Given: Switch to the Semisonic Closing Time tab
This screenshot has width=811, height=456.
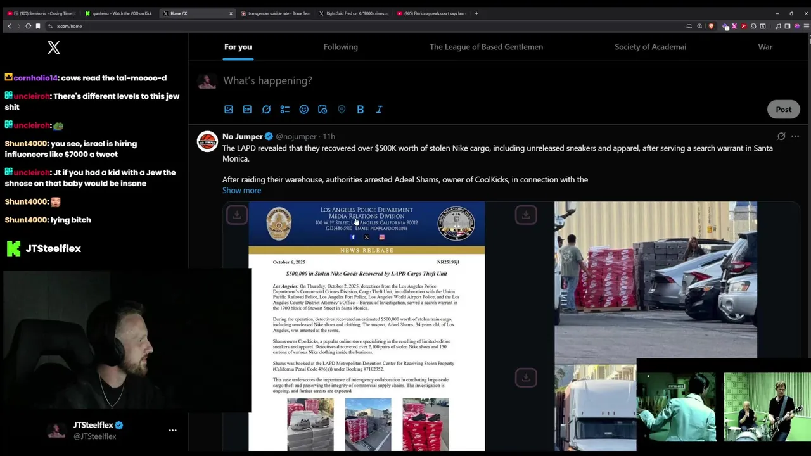Looking at the screenshot, I should tap(41, 13).
